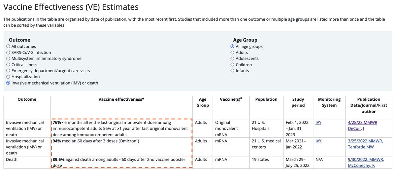Filter age group to Infants
Viewport: 396px width, 171px height.
pos(233,71)
